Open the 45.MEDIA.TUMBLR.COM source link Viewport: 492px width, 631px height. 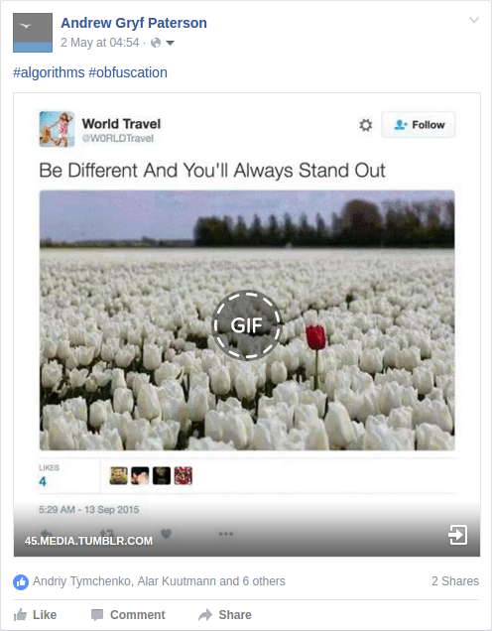(x=88, y=541)
